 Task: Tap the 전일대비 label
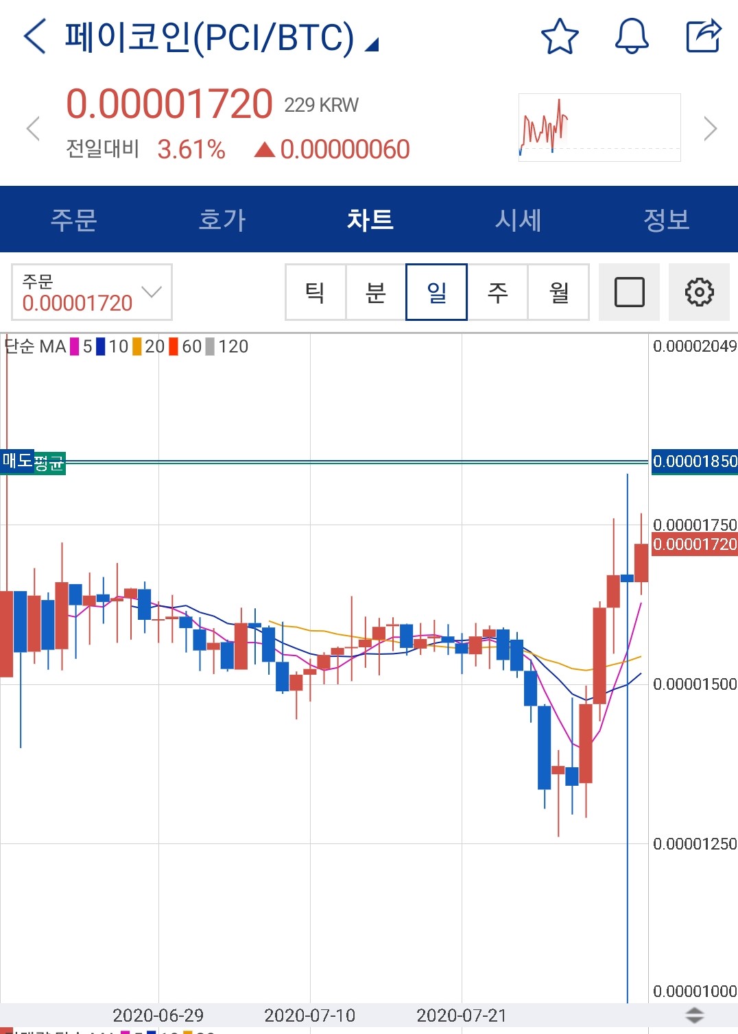(x=103, y=148)
